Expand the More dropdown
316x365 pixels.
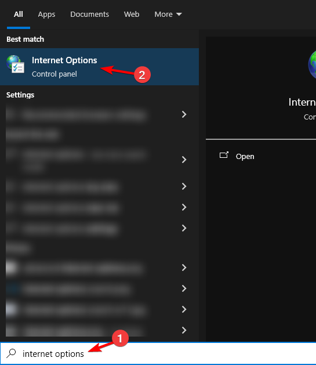(168, 15)
